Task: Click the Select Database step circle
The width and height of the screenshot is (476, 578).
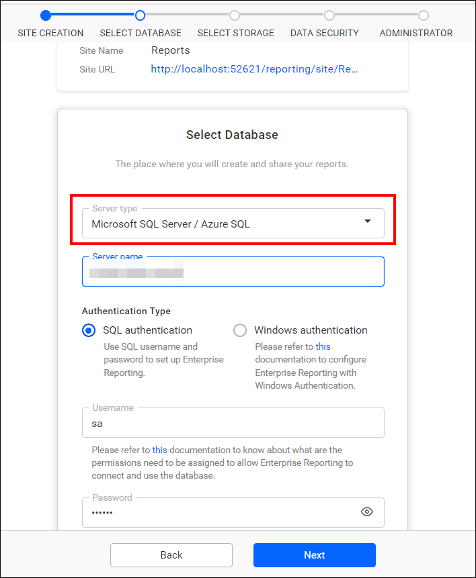Action: [140, 15]
